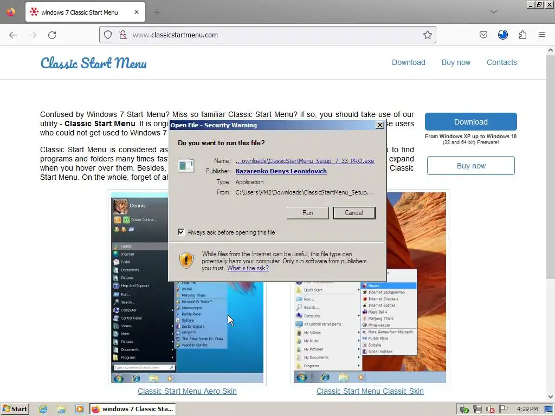This screenshot has height=416, width=555.
Task: Click Run in the security warning dialog
Action: pos(308,213)
